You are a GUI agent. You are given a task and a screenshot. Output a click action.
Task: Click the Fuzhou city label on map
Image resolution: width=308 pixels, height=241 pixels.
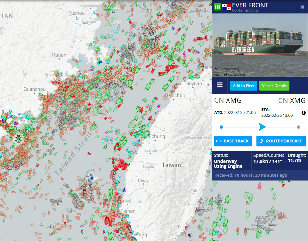(x=77, y=13)
